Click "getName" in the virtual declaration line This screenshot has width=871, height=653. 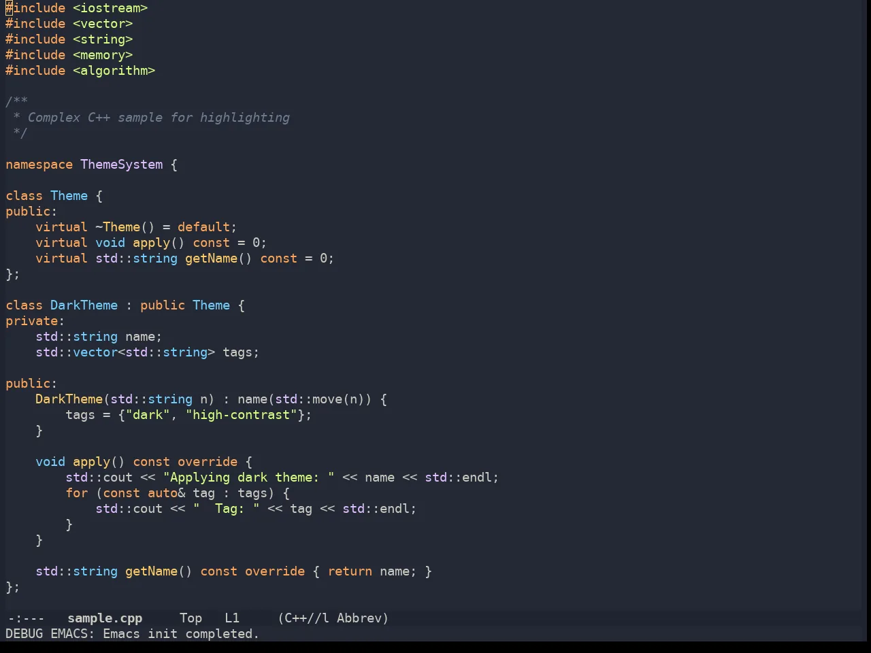211,258
